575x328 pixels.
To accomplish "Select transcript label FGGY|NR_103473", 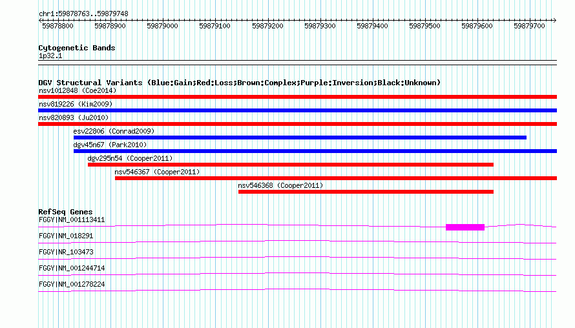I will point(66,252).
